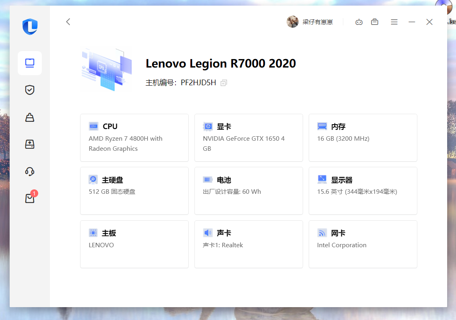Click the 声卡 heading label
The width and height of the screenshot is (456, 320).
224,233
